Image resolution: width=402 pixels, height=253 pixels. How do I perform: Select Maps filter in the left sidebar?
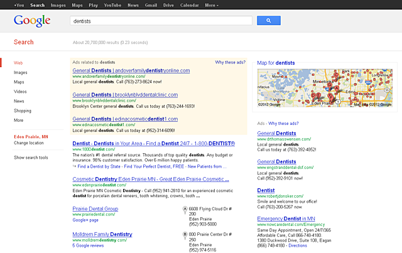click(x=19, y=82)
